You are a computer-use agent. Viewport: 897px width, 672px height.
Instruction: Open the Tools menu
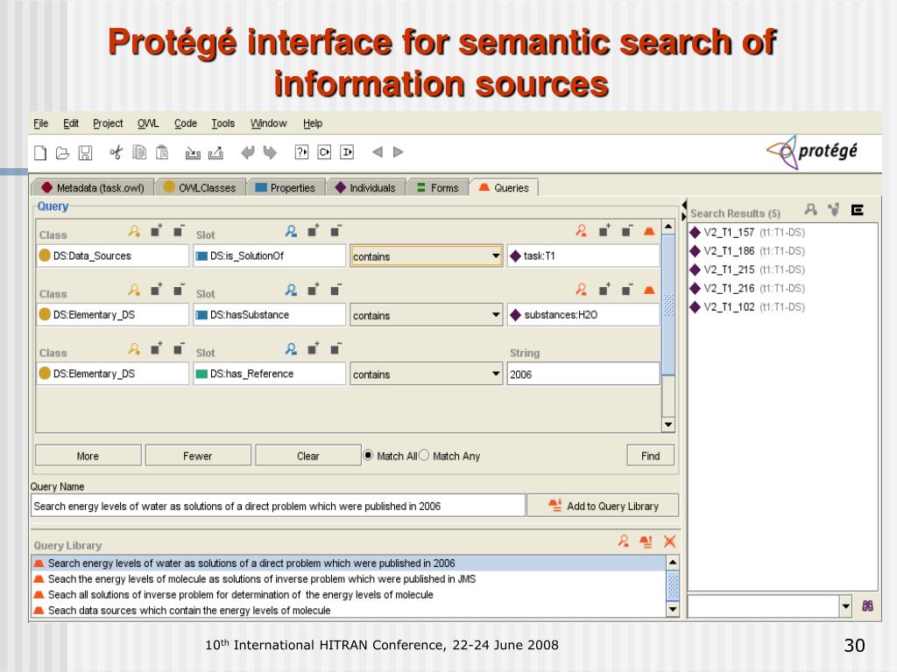223,123
